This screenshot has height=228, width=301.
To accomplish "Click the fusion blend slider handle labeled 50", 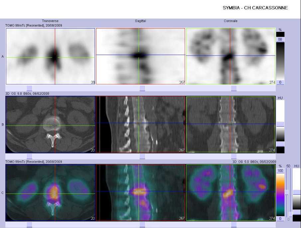I will click(287, 193).
